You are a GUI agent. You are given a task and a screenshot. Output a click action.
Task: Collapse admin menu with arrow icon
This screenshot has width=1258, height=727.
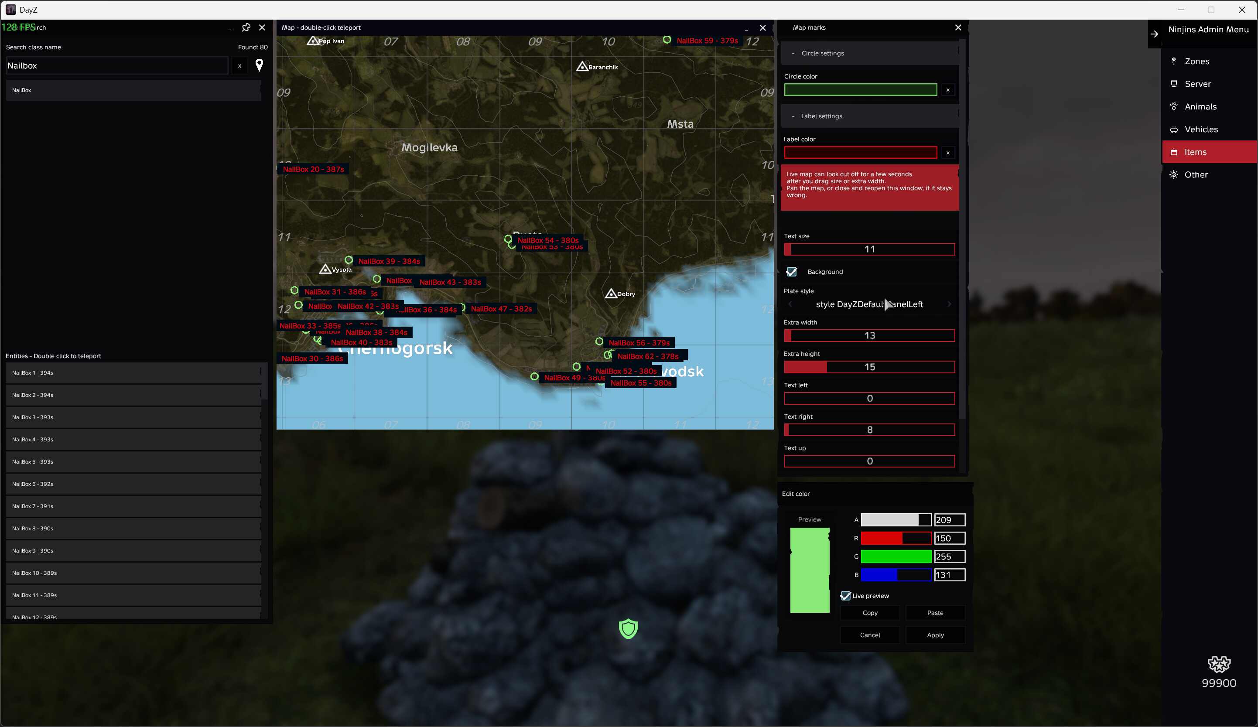pyautogui.click(x=1154, y=34)
